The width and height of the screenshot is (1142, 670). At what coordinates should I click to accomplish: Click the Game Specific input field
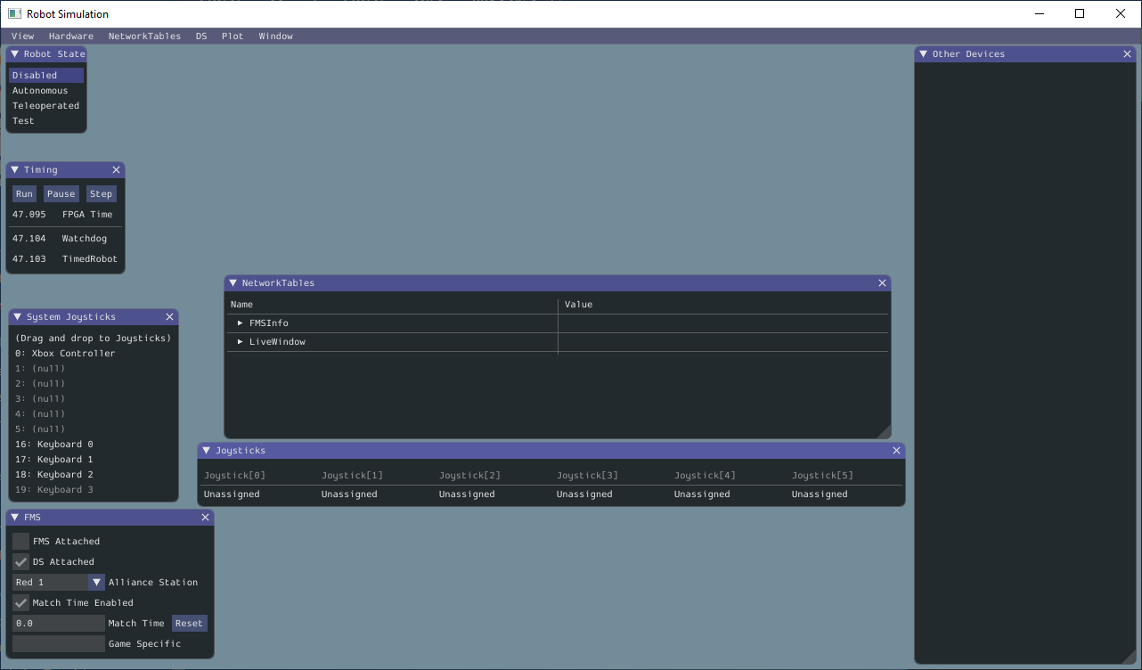pyautogui.click(x=57, y=643)
